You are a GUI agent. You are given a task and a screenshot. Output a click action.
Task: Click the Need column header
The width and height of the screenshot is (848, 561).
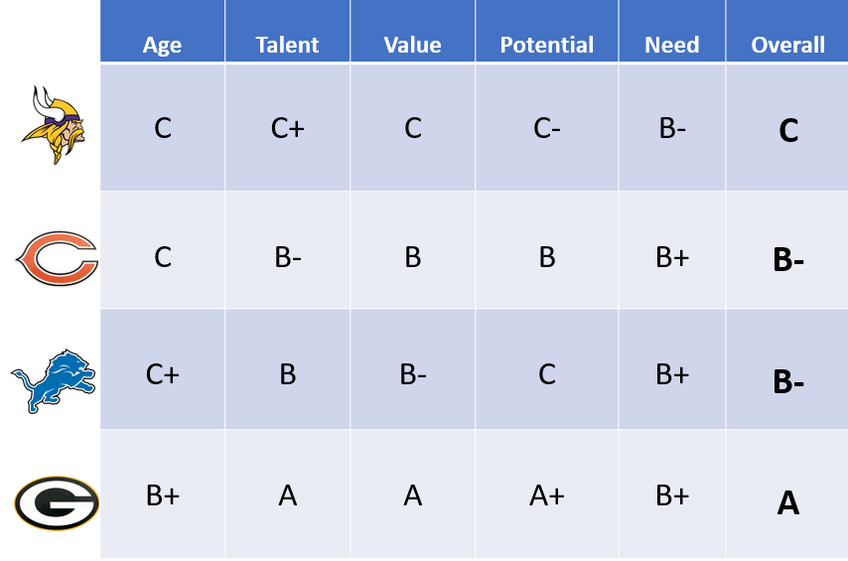pyautogui.click(x=671, y=45)
